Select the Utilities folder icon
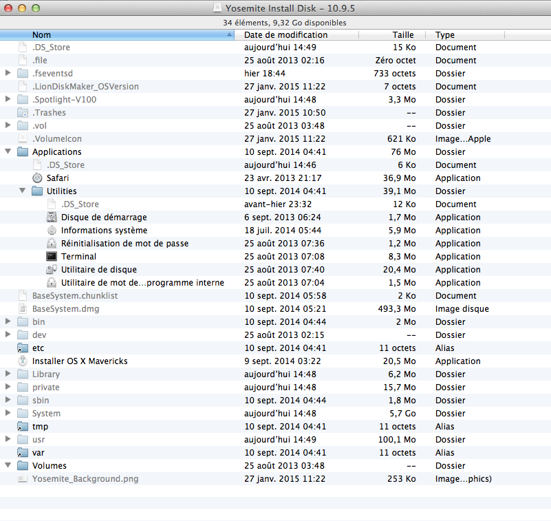 [37, 191]
